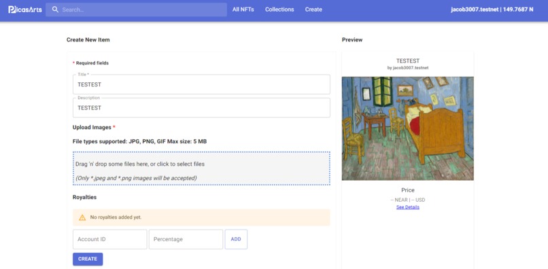Click the ADD royalty button
The width and height of the screenshot is (548, 269).
[x=236, y=239]
